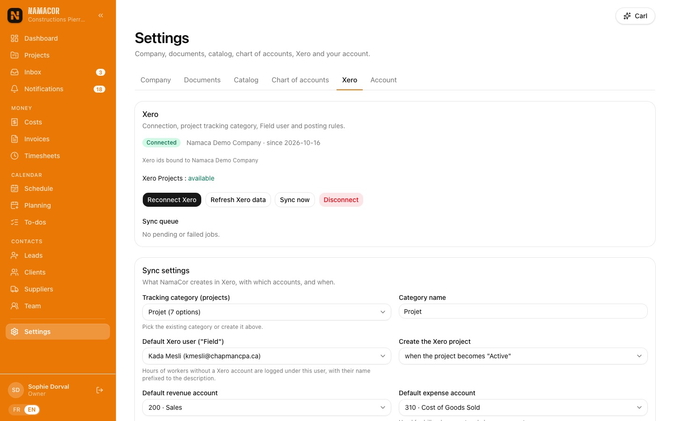Open the Inbox tray icon
Screen dimensions: 674x421
[15, 72]
